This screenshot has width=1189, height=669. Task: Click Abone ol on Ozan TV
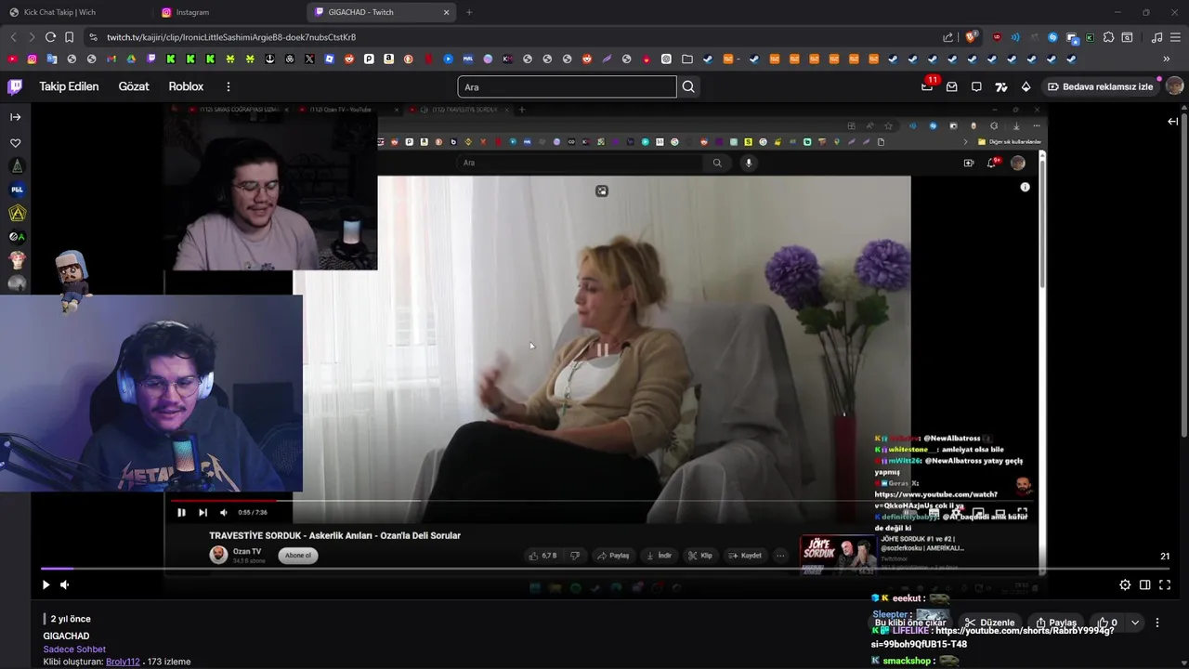(298, 556)
